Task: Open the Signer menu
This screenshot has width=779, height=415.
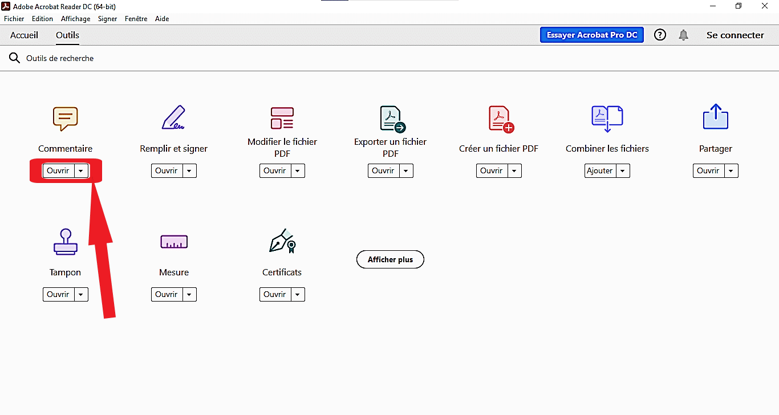Action: pyautogui.click(x=107, y=19)
